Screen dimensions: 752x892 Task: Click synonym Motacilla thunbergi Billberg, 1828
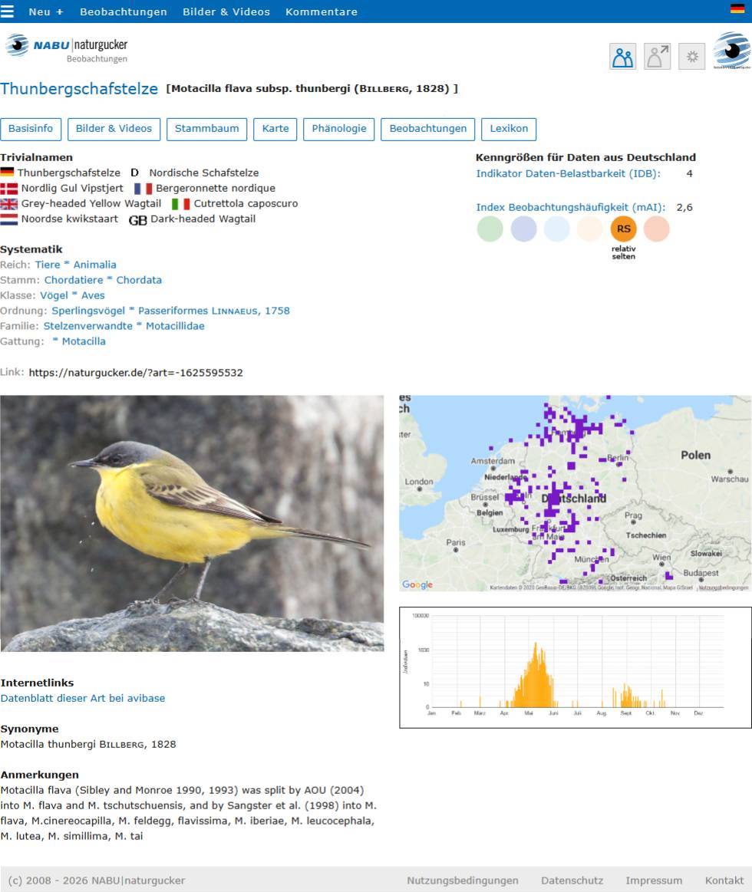click(x=88, y=744)
